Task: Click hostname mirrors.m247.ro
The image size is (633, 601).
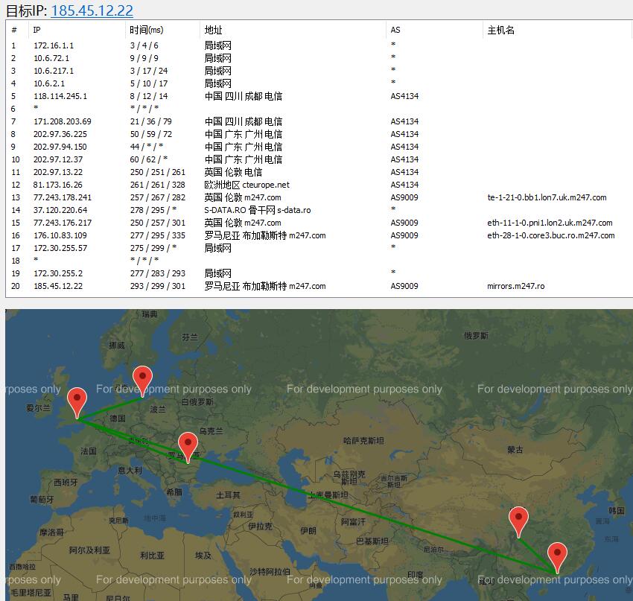Action: (x=516, y=286)
